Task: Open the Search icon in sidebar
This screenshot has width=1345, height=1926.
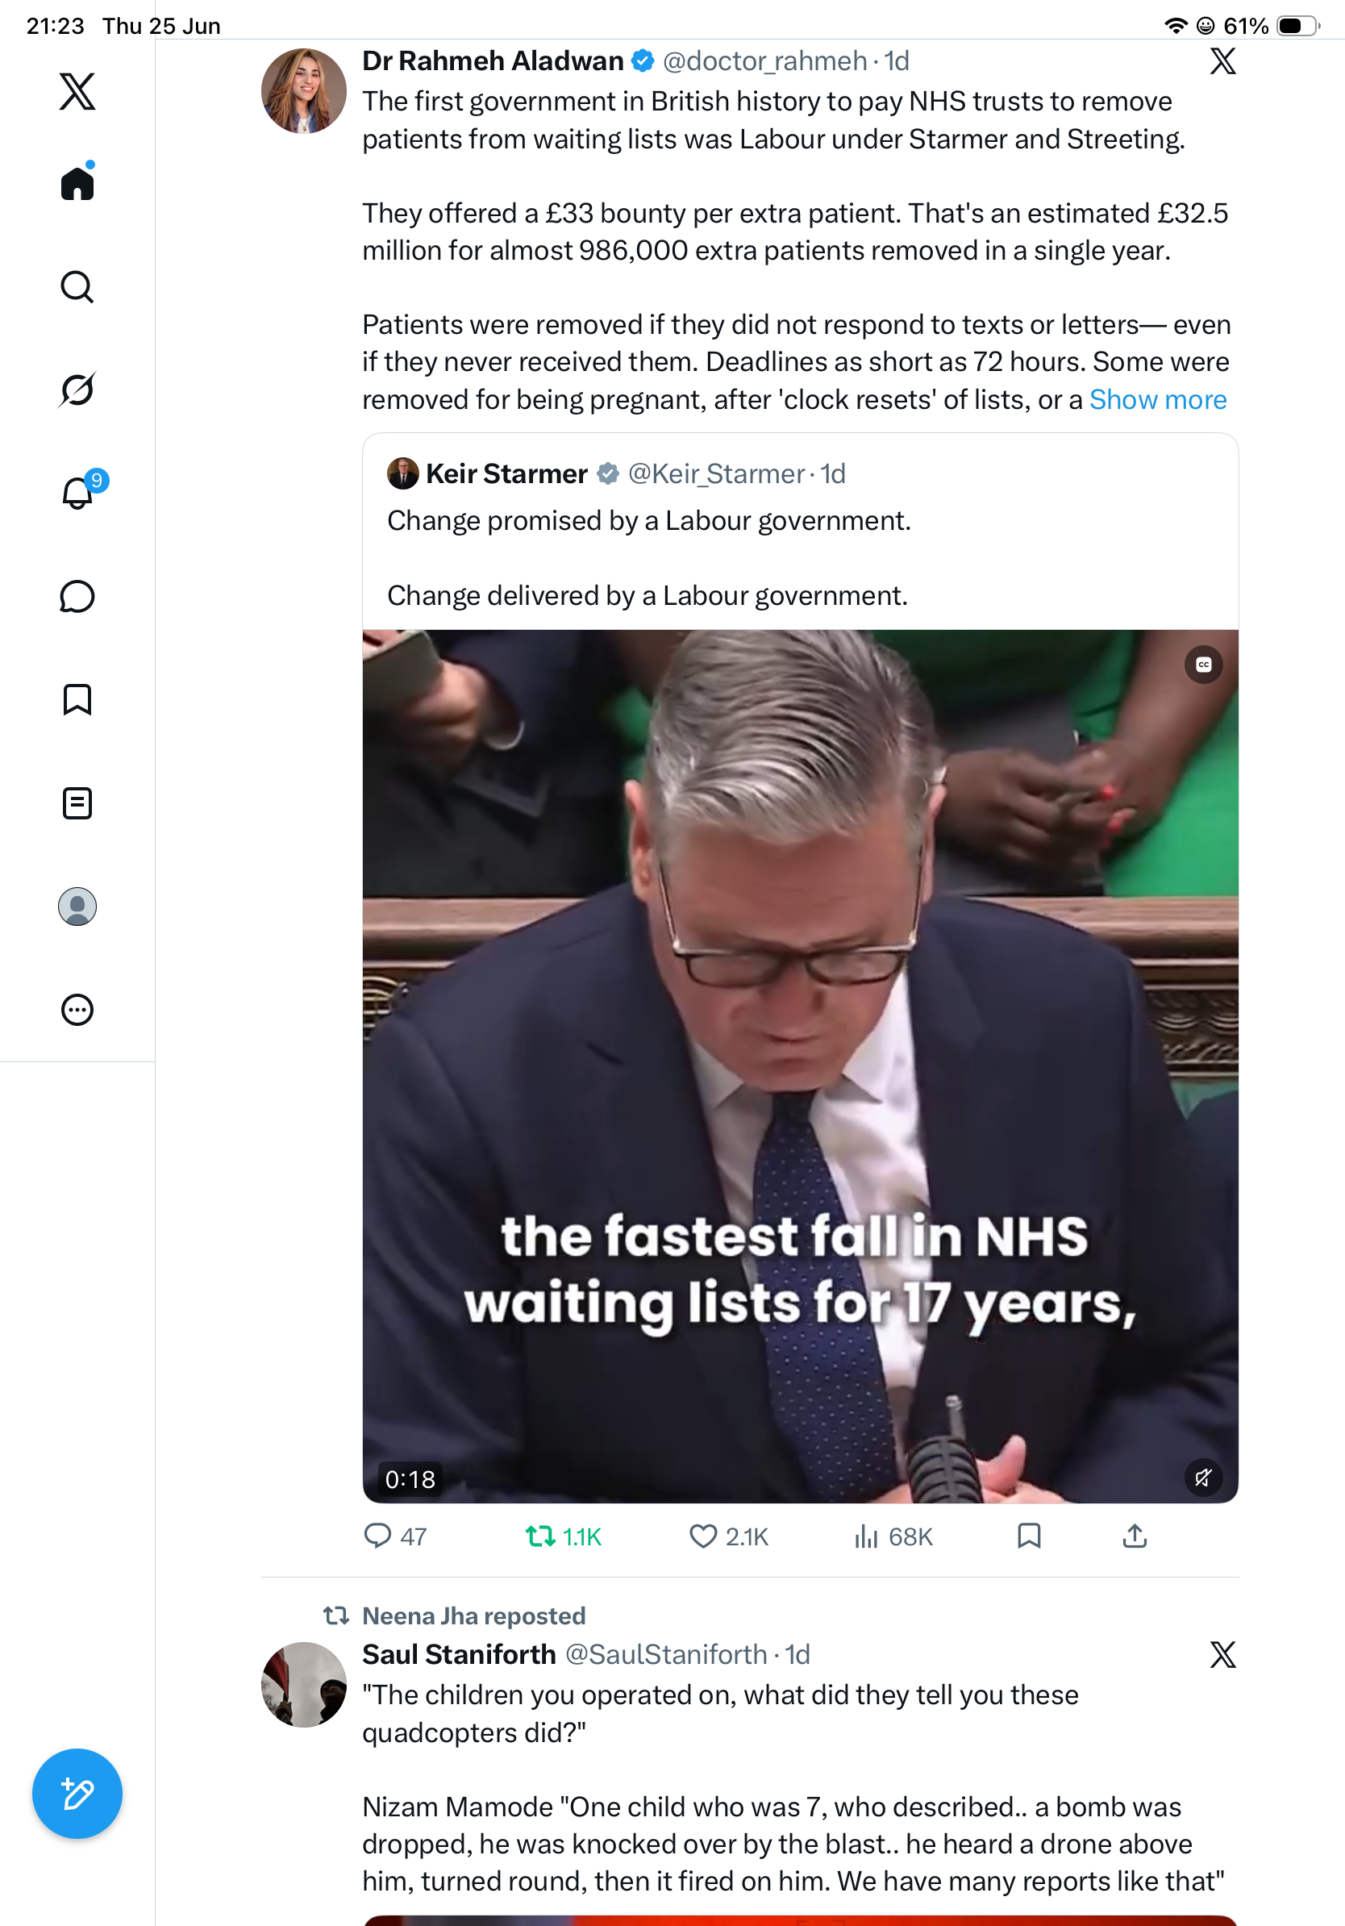Action: 77,287
